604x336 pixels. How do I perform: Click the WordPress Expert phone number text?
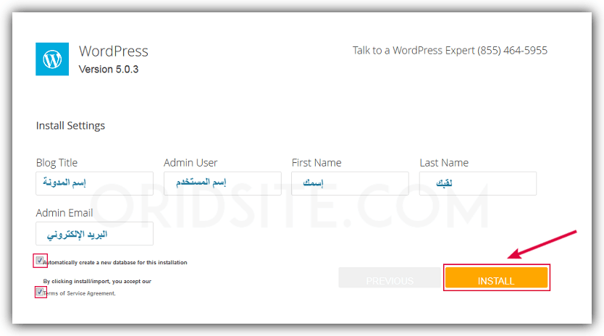(x=512, y=51)
